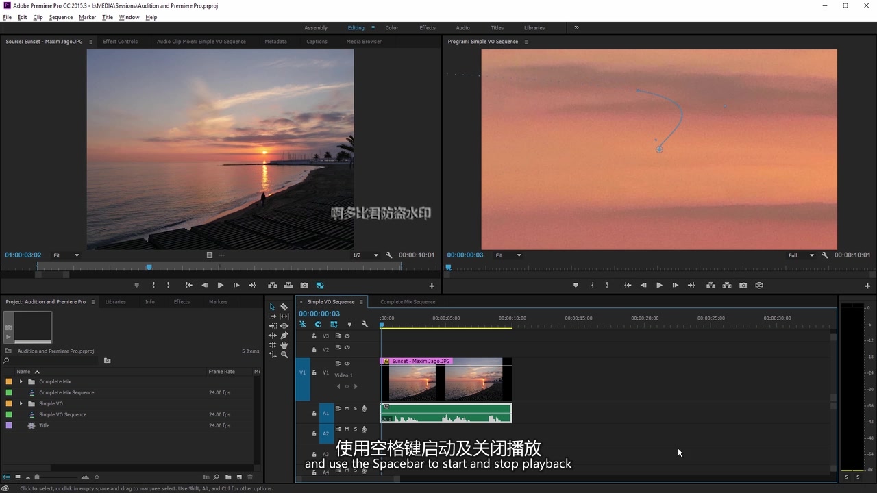Export a frame using the camera icon
The height and width of the screenshot is (493, 877).
[743, 286]
